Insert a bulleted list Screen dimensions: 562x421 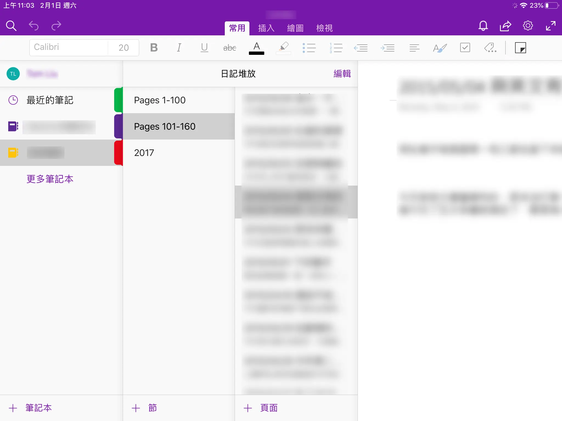tap(309, 48)
